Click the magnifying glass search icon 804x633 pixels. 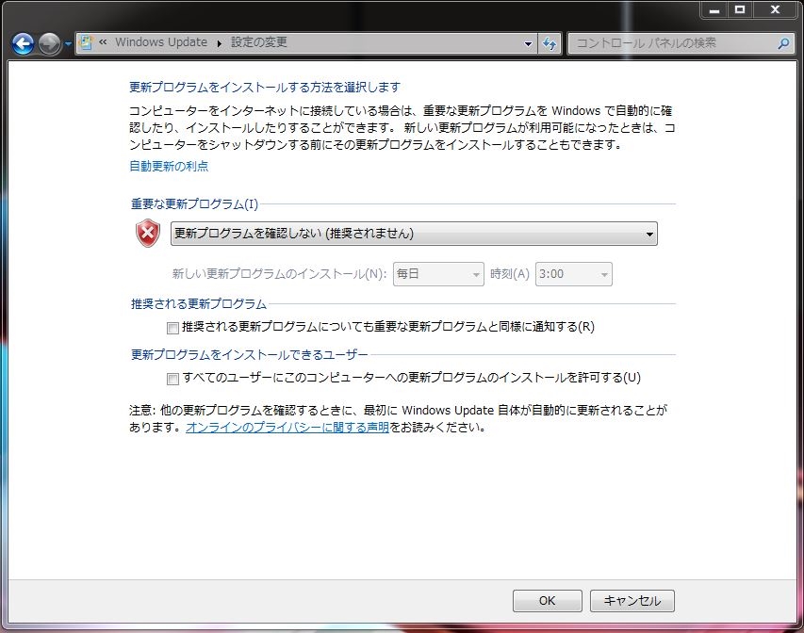pyautogui.click(x=783, y=44)
